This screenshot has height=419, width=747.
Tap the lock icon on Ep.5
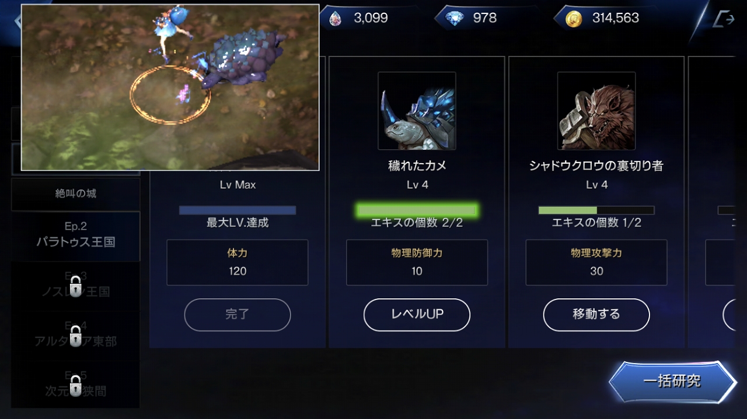(x=75, y=386)
